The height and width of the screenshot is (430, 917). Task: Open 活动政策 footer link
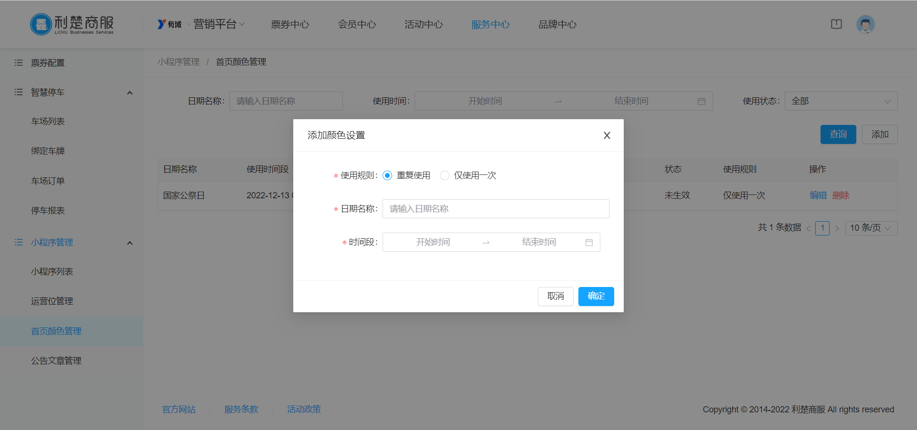coord(304,409)
